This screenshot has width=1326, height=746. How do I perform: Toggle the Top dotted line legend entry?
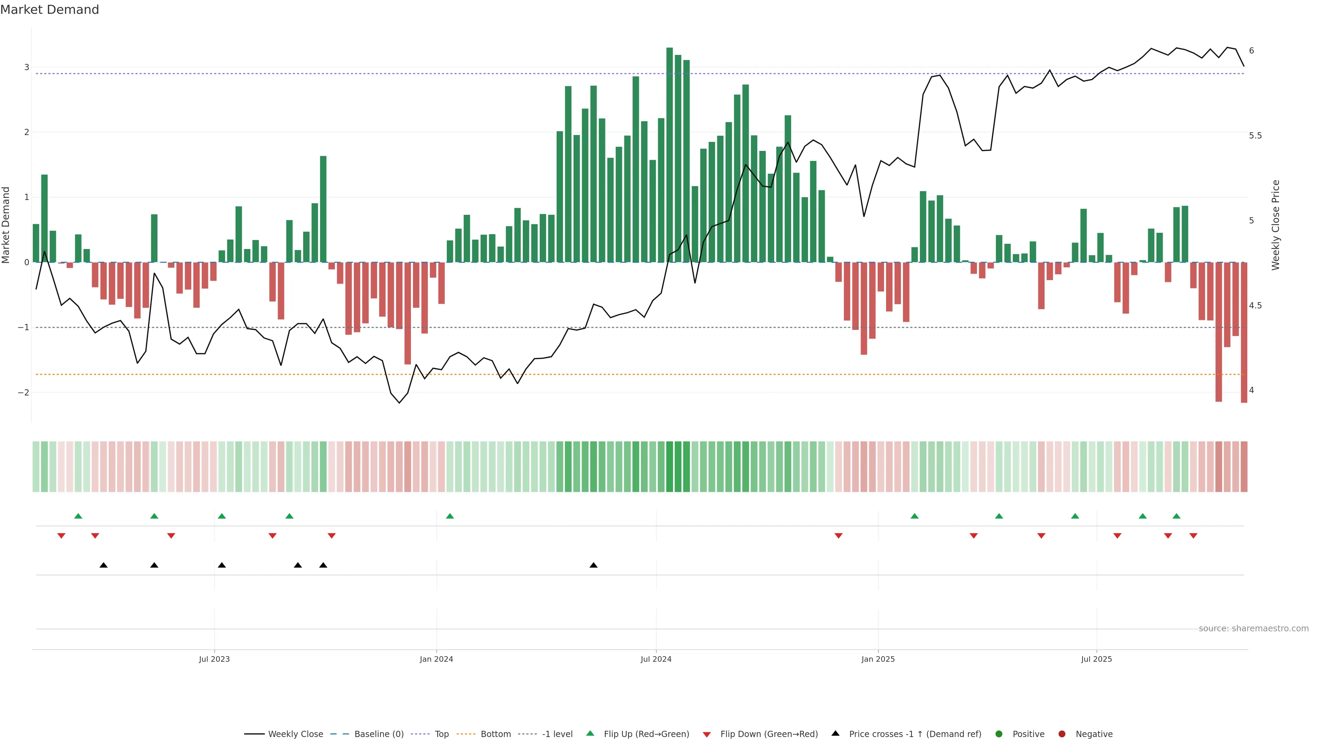click(x=441, y=734)
